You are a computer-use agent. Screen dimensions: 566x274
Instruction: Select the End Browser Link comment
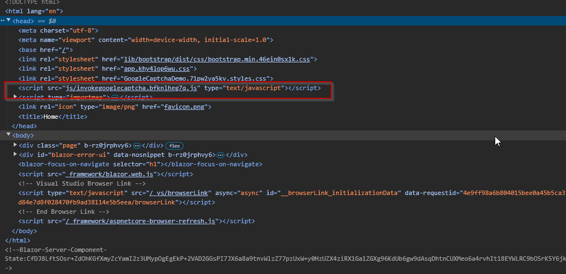pyautogui.click(x=64, y=212)
